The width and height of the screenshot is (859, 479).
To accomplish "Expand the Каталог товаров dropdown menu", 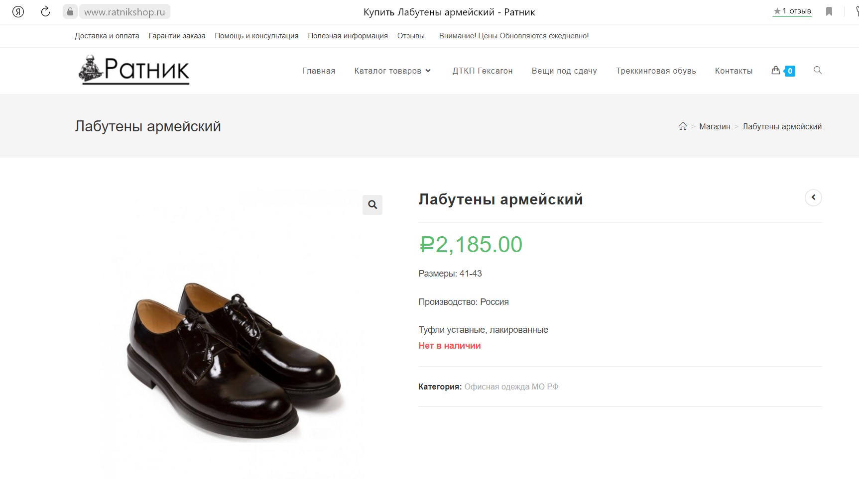I will point(392,71).
